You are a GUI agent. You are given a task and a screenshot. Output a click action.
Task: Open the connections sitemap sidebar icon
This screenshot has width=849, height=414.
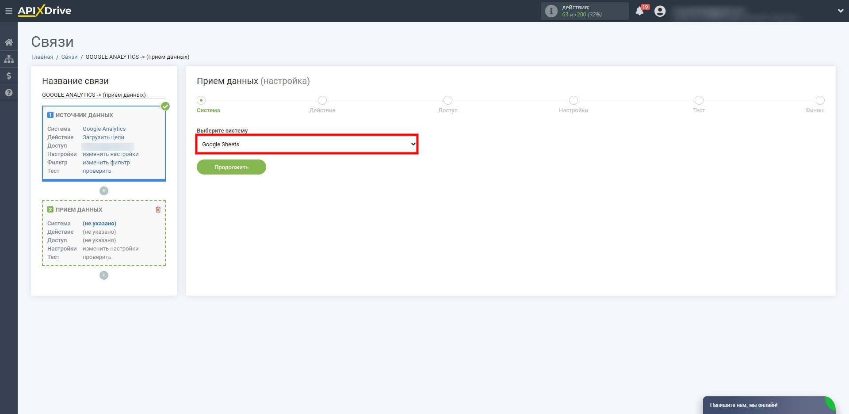[x=9, y=59]
